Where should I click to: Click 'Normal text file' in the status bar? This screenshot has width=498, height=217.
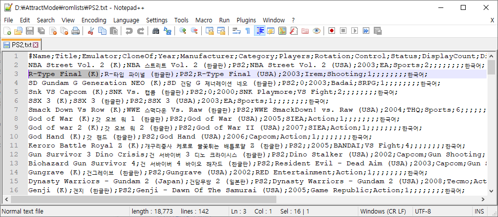coord(22,212)
